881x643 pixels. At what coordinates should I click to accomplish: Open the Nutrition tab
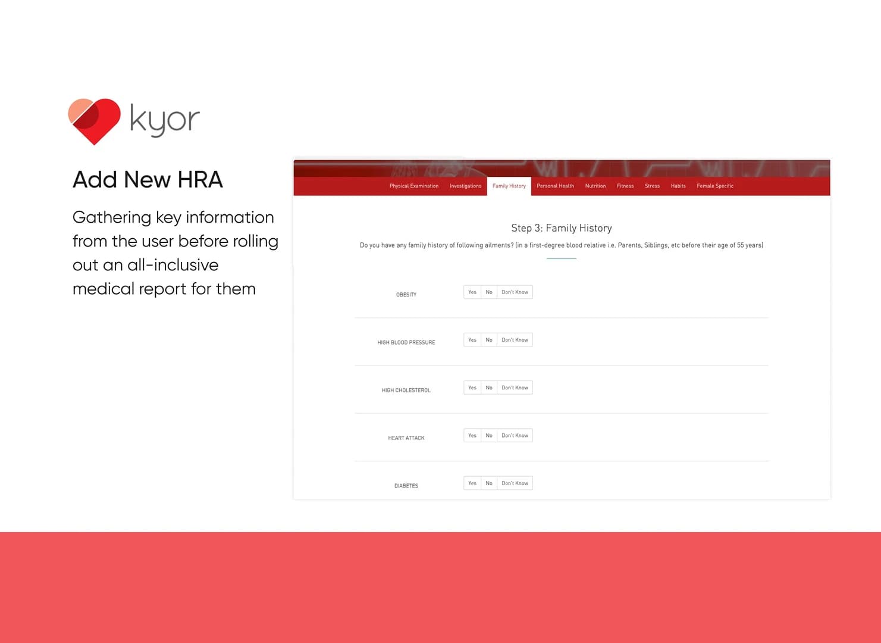coord(595,186)
